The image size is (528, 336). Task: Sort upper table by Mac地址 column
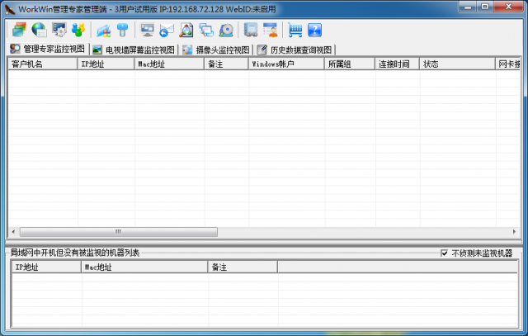[169, 64]
